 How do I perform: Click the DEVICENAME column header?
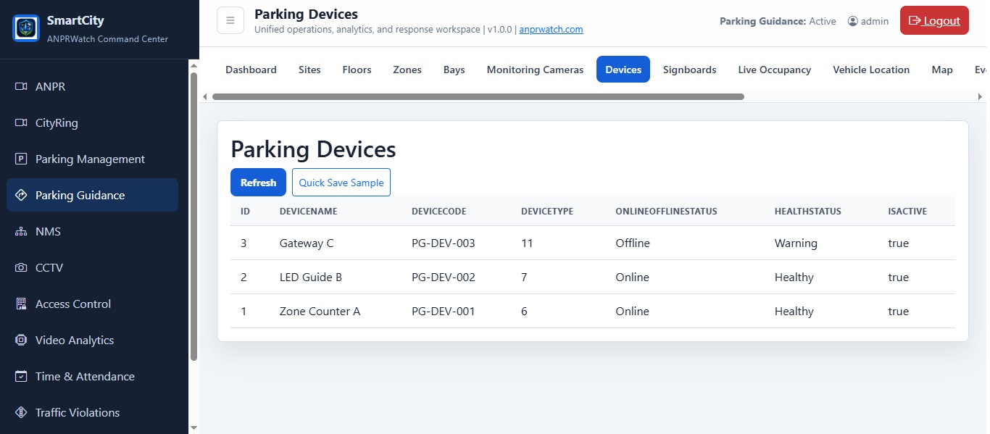tap(308, 212)
